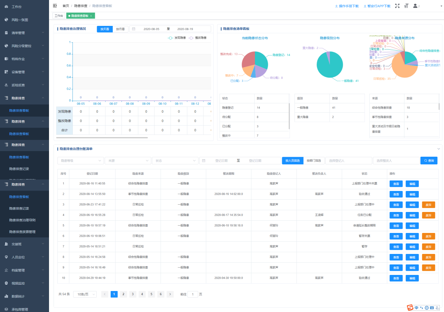Click the teal 隐患登记 pie slice

point(261,59)
